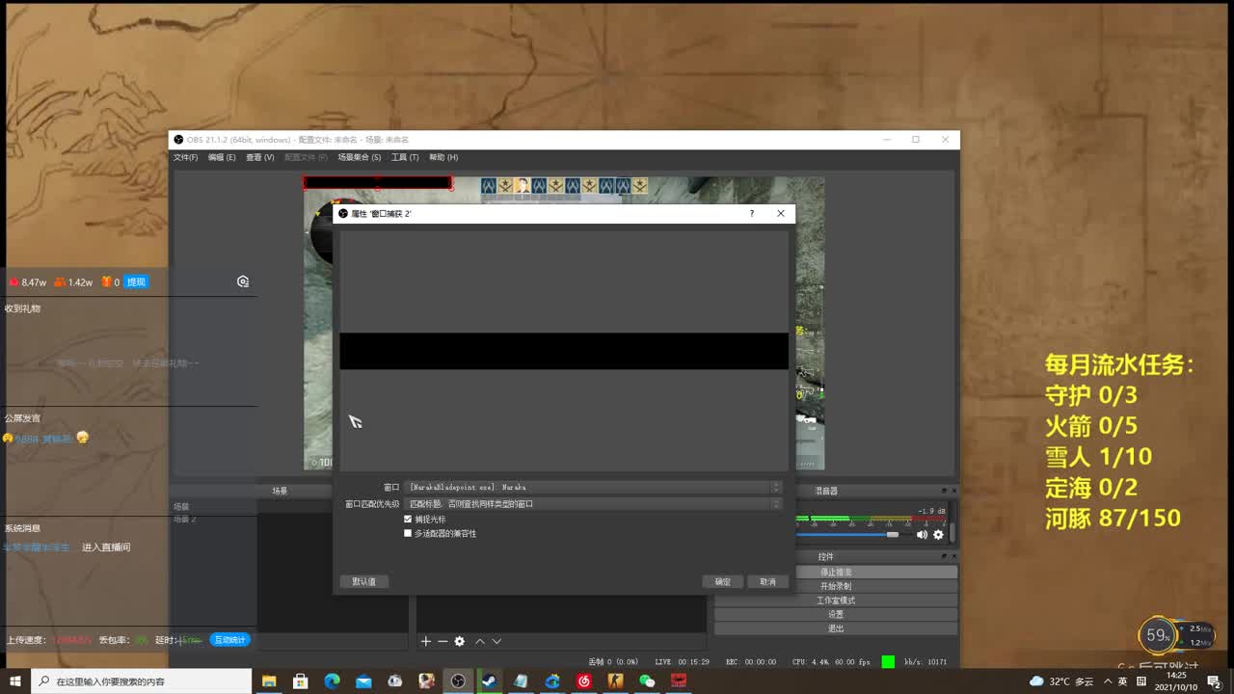Image resolution: width=1234 pixels, height=694 pixels.
Task: Click the weather widget showing 32°C
Action: pos(1061,681)
